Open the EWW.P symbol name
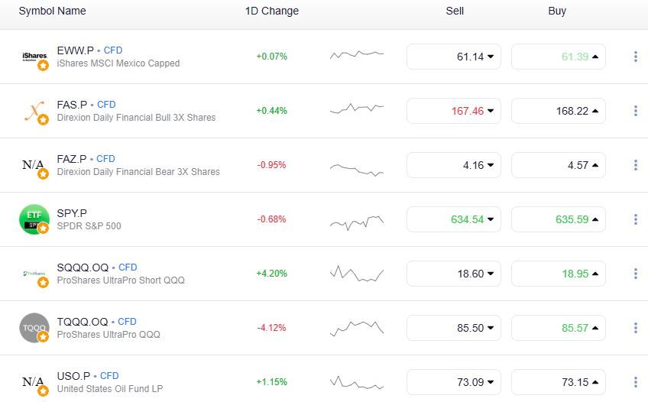This screenshot has height=402, width=648. 76,50
